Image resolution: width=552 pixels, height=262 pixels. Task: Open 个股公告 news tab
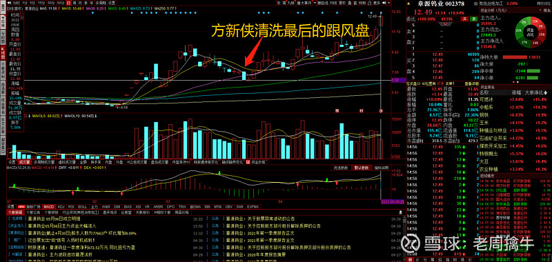(x=33, y=212)
